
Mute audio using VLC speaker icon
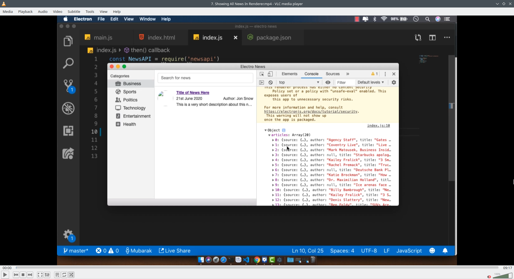[489, 277]
